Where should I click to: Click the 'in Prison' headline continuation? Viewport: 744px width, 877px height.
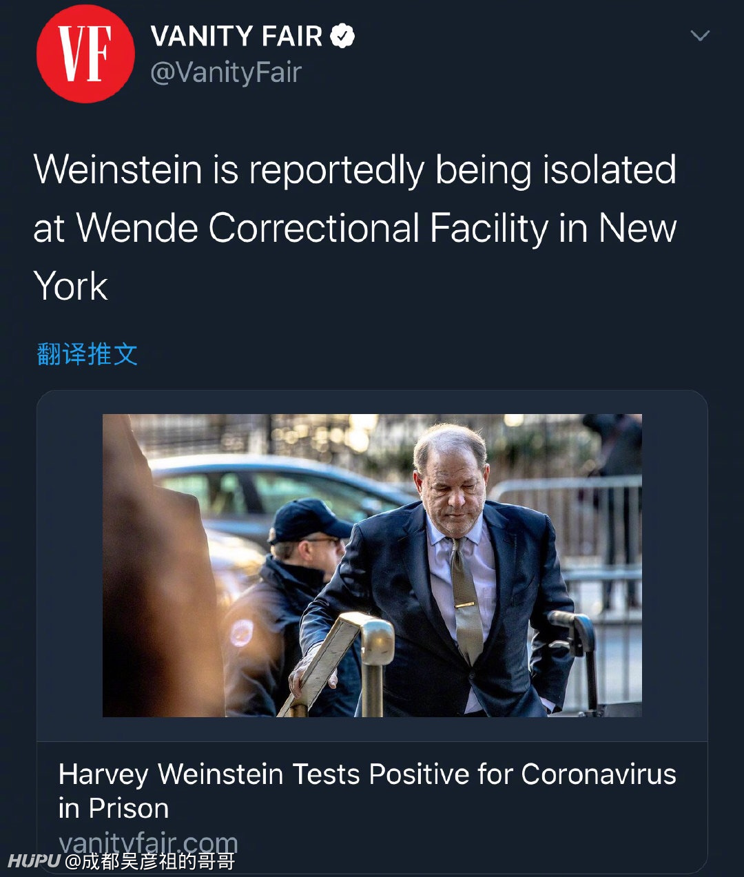tap(114, 809)
